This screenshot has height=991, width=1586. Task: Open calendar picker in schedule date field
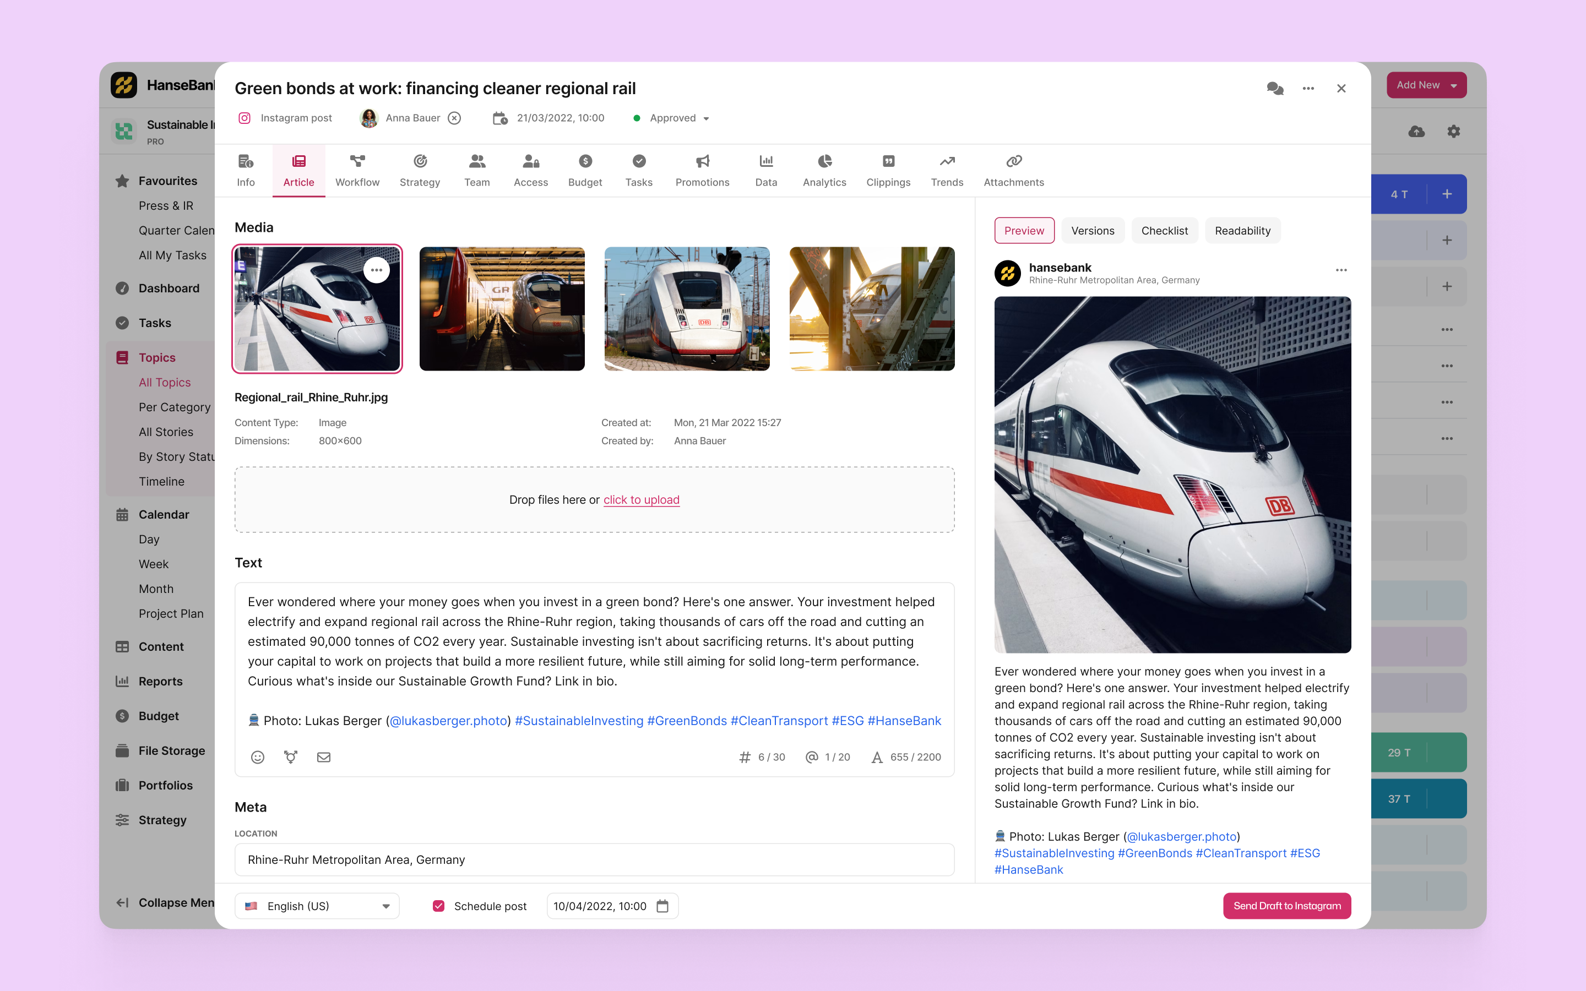pyautogui.click(x=662, y=906)
